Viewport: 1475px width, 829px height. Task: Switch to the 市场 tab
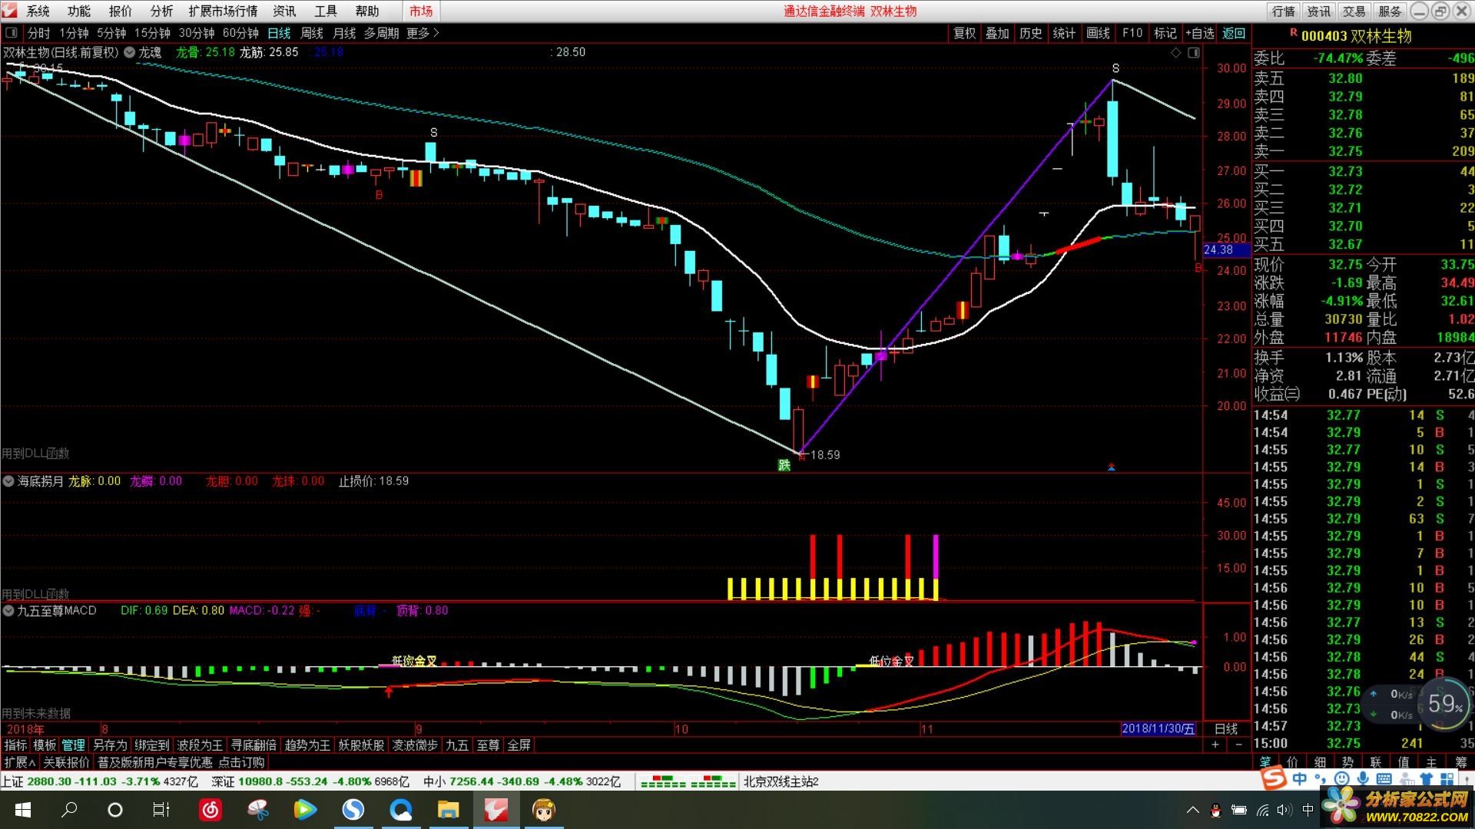[421, 11]
